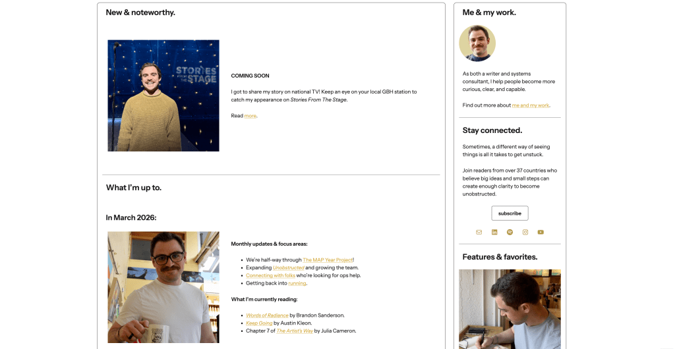Open the "me and my work" link
Image resolution: width=675 pixels, height=349 pixels.
(x=530, y=105)
